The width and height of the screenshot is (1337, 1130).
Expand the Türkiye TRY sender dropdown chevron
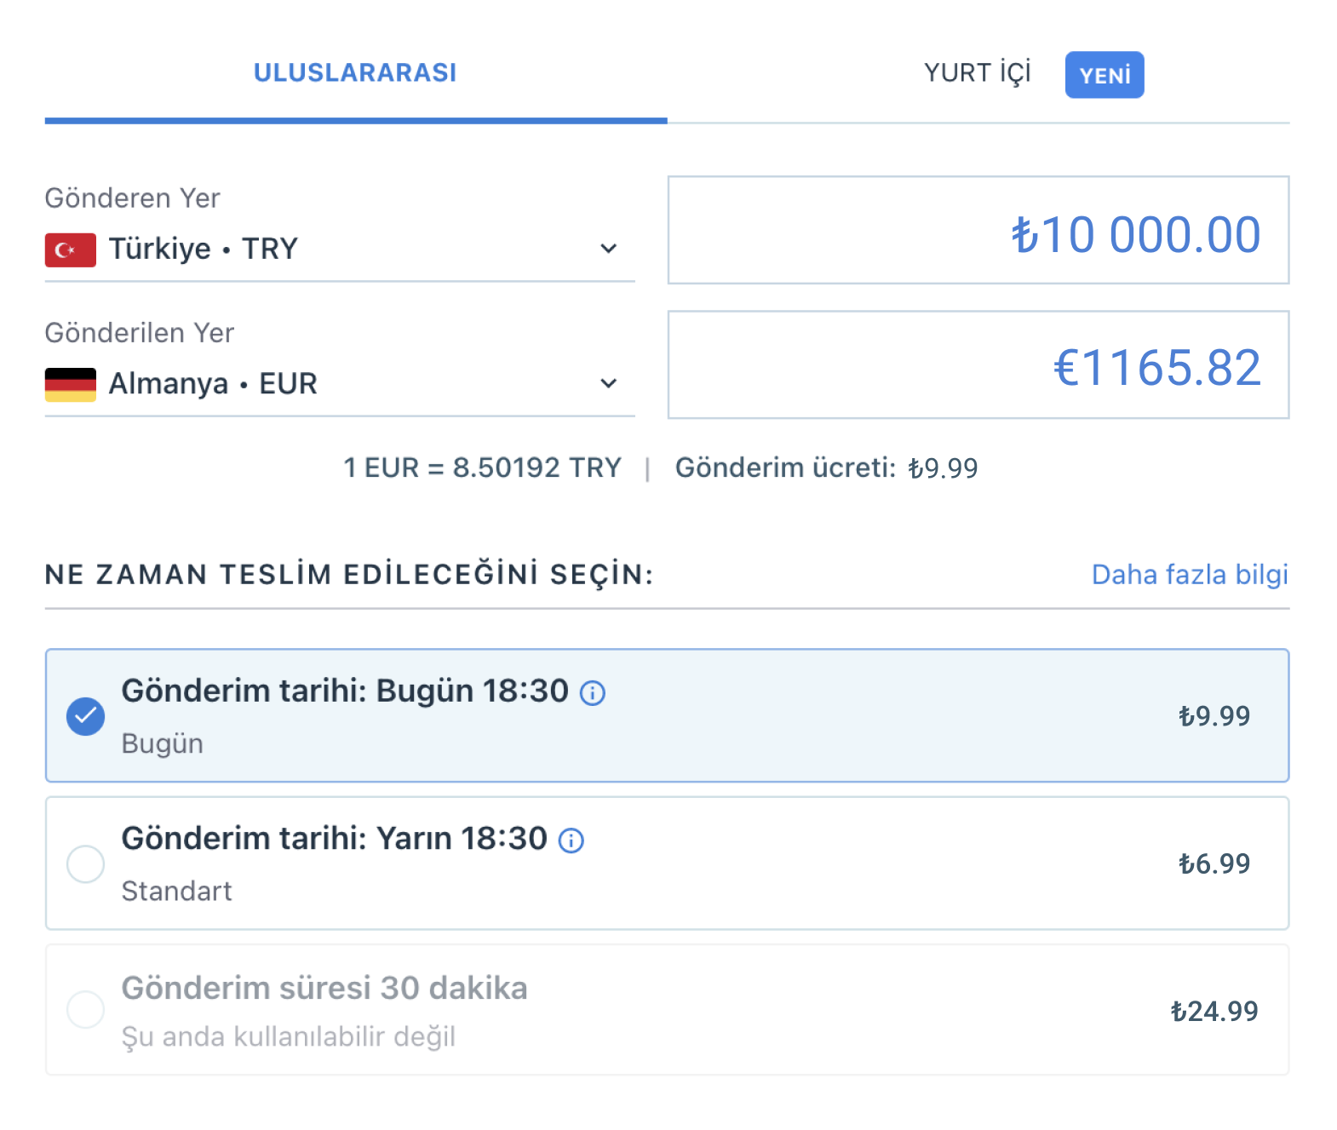click(608, 249)
